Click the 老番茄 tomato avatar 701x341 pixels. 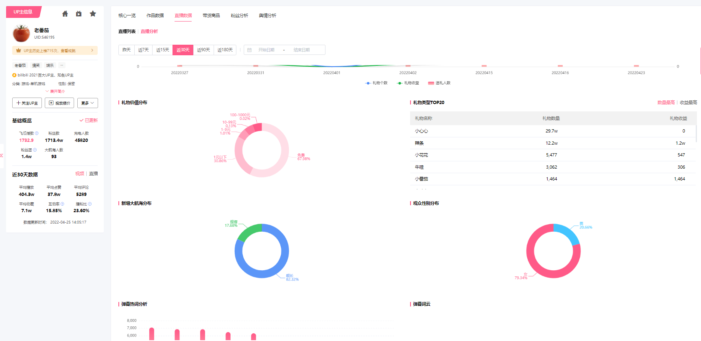point(21,33)
